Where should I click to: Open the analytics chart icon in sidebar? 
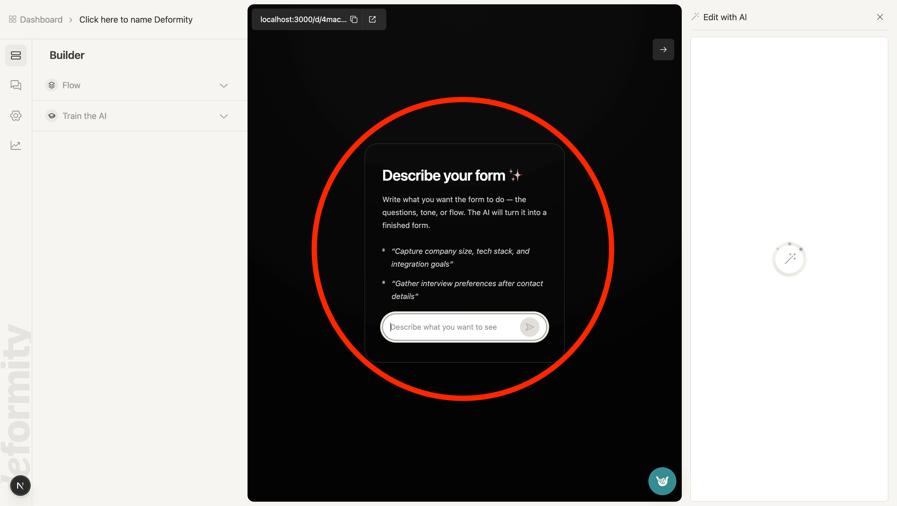(16, 145)
